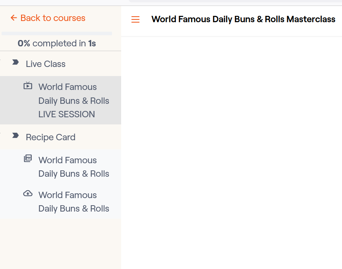Toggle the sidebar with the hamburger menu icon

tap(135, 19)
